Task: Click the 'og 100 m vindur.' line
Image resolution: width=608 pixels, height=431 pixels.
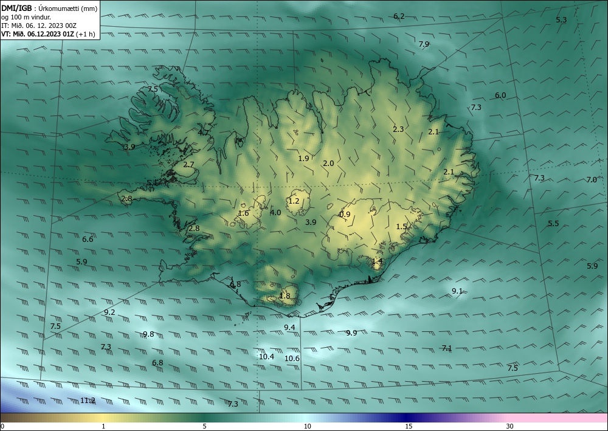Action: [x=26, y=17]
